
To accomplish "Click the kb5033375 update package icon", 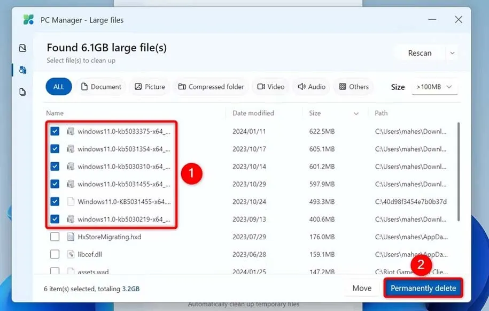I will coord(70,131).
